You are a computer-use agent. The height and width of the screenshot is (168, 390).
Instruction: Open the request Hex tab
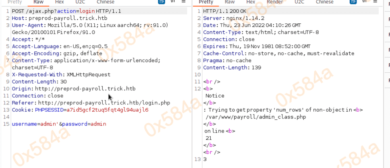click(59, 2)
